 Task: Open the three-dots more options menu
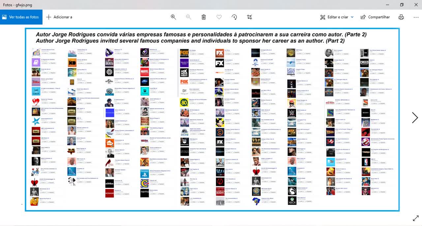click(416, 17)
